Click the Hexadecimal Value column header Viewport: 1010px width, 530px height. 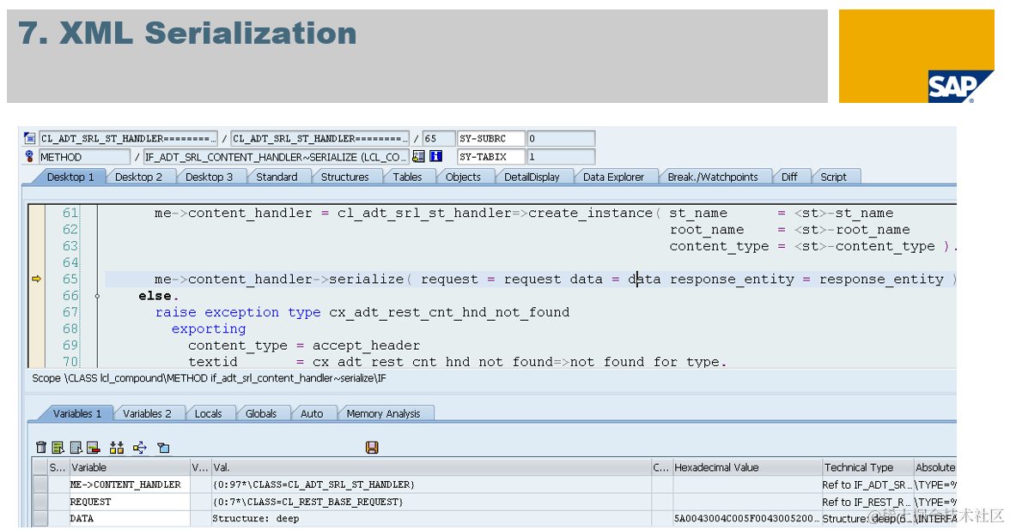tap(747, 467)
